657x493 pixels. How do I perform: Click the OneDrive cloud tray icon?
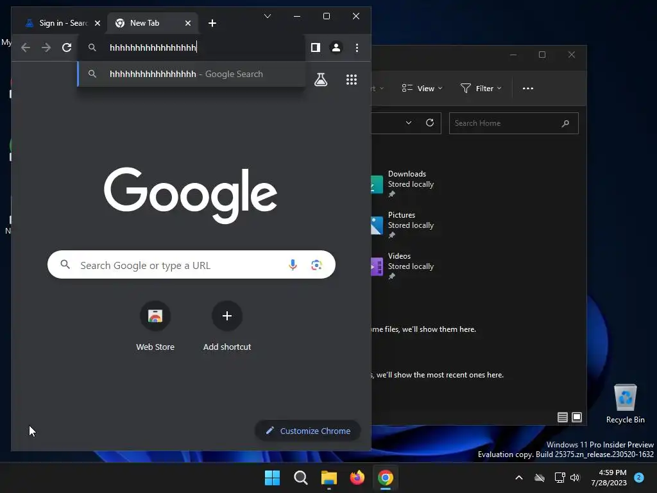click(x=540, y=478)
